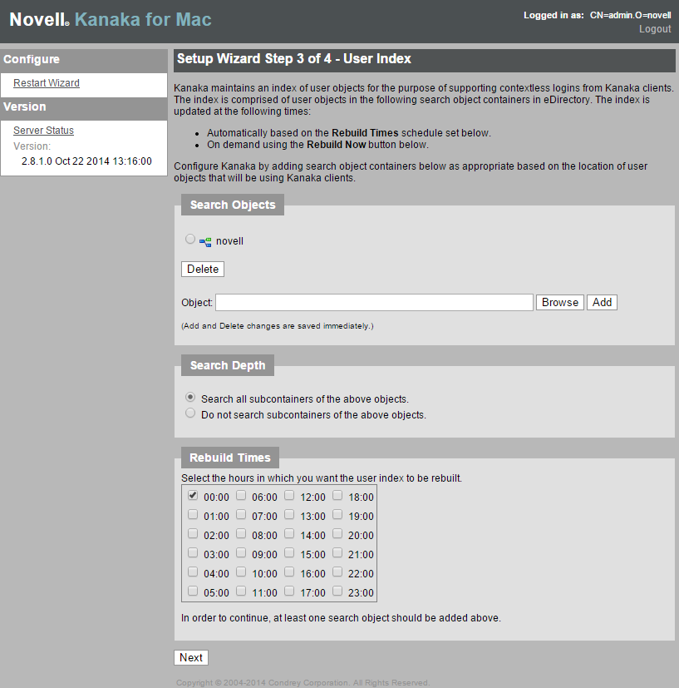Image resolution: width=679 pixels, height=688 pixels.
Task: Open the Restart Wizard link
Action: (47, 83)
